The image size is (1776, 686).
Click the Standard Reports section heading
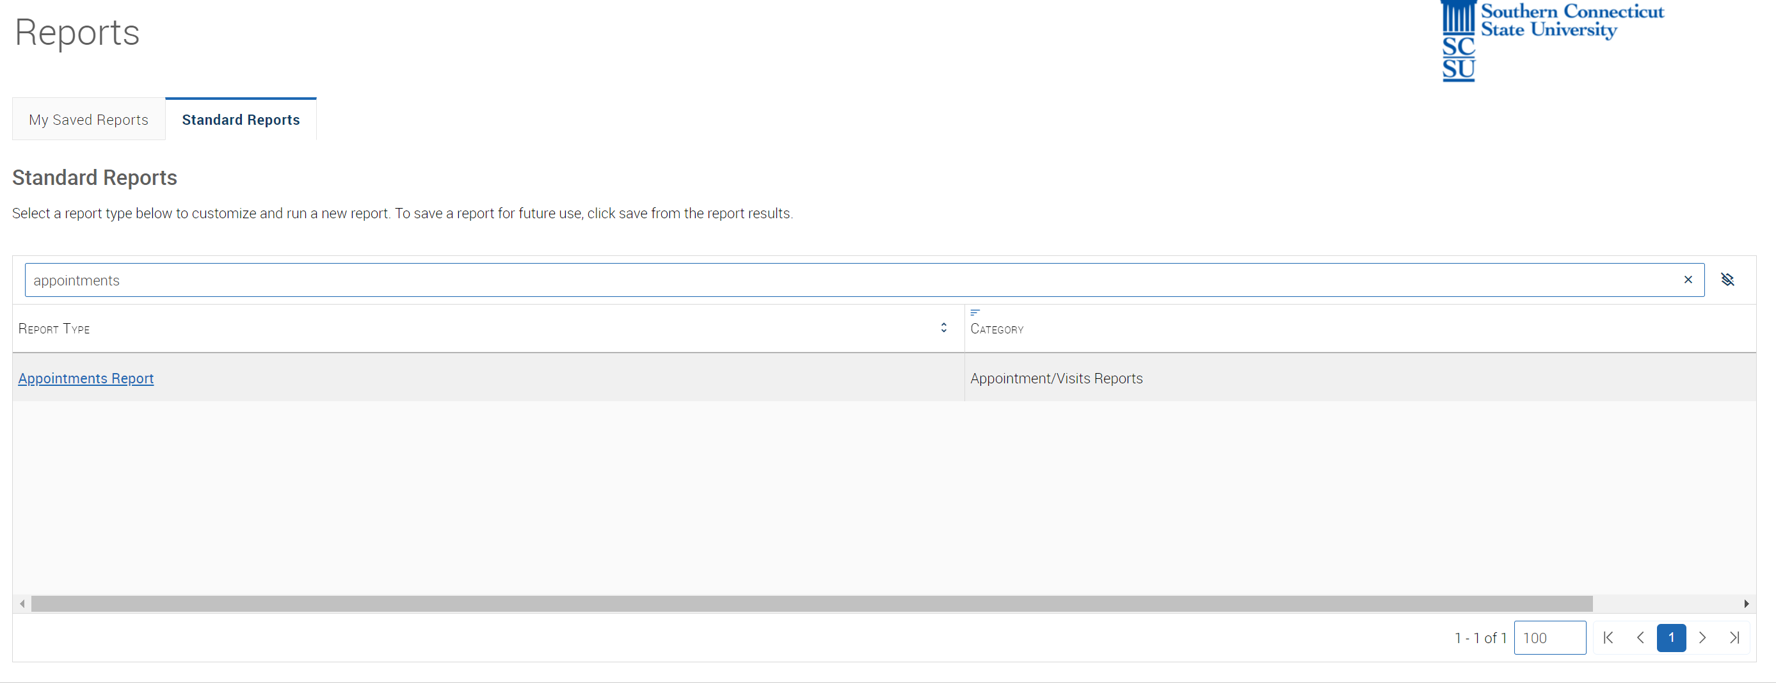[x=95, y=178]
